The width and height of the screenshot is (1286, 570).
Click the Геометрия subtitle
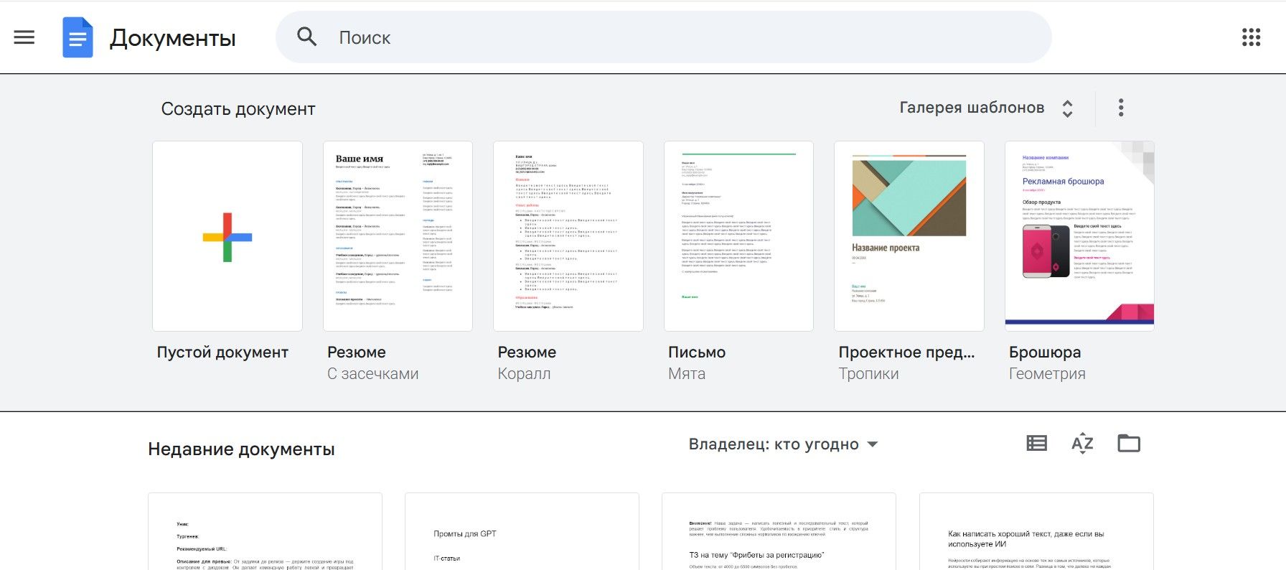[x=1047, y=374]
